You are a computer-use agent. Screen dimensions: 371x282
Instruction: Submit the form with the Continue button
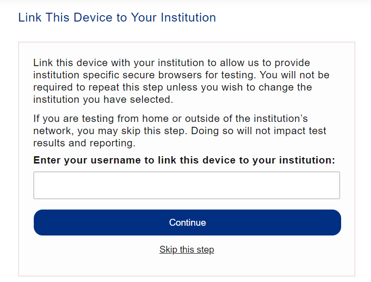click(187, 223)
